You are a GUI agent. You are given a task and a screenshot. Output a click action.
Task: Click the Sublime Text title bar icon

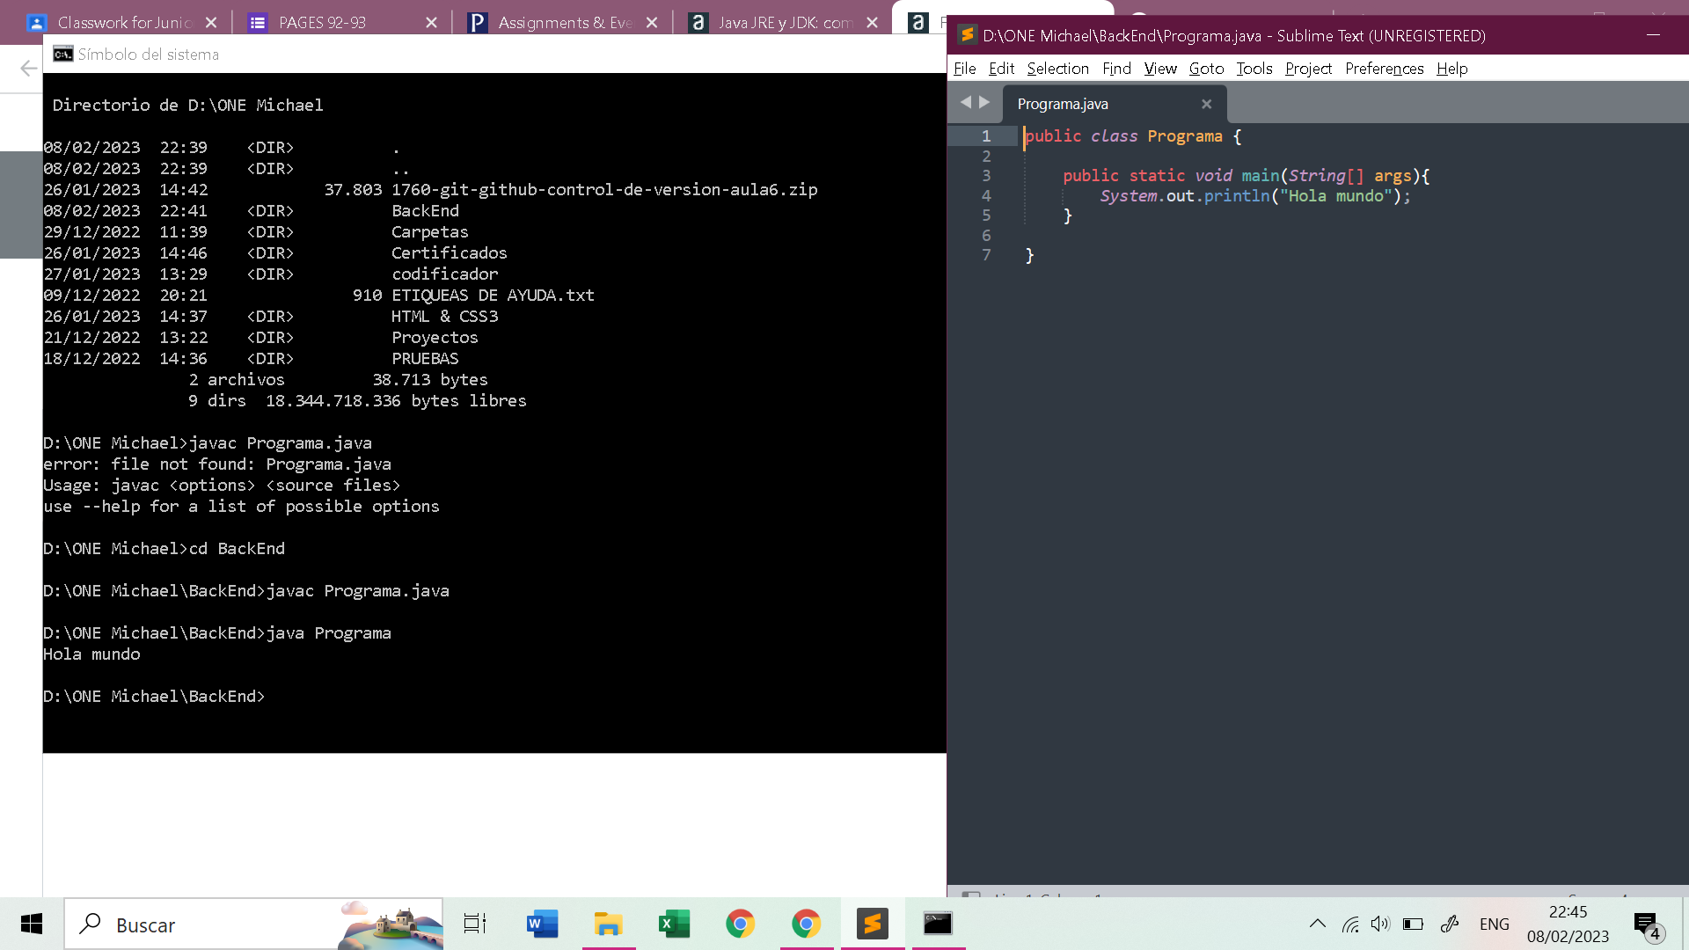click(x=967, y=35)
